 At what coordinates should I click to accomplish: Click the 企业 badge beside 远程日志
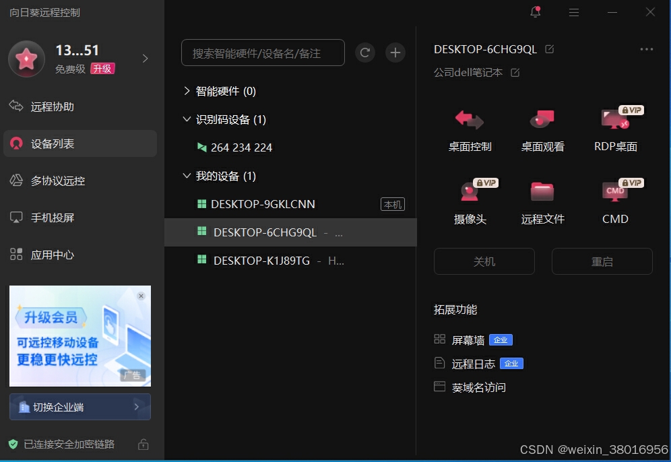[x=511, y=364]
